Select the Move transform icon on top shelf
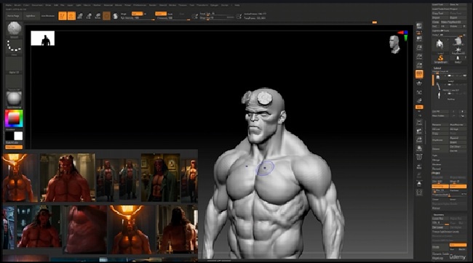This screenshot has width=473, height=263. click(x=80, y=16)
